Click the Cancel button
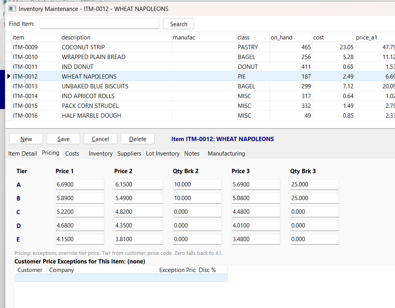Viewport: 395px width, 308px height. 100,138
